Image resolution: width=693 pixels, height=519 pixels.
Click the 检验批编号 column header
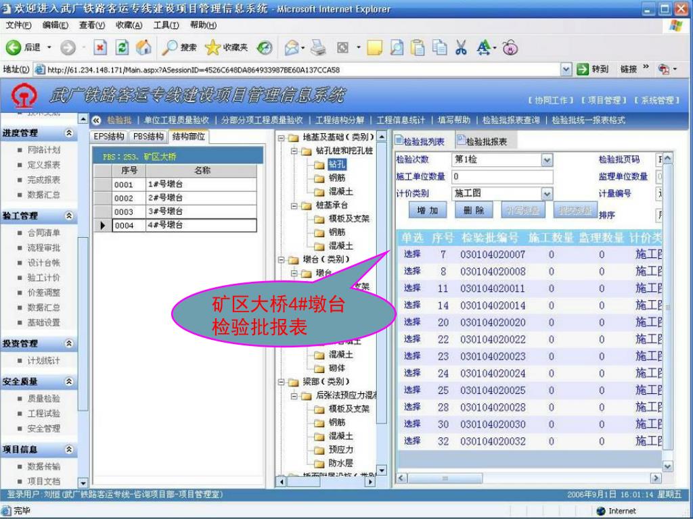pos(490,239)
